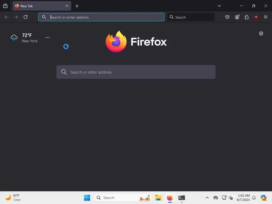
Task: Click the OneDrive cloud tray icon
Action: (x=216, y=198)
